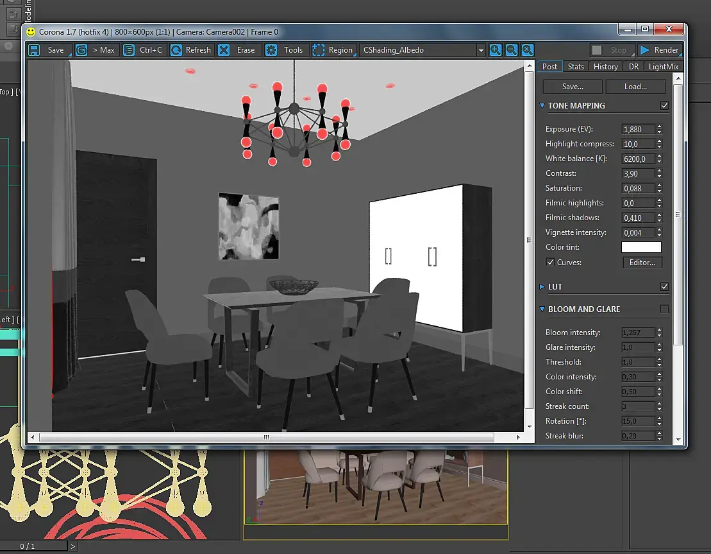Viewport: 711px width, 554px height.
Task: Click the Erase X icon
Action: tap(224, 50)
